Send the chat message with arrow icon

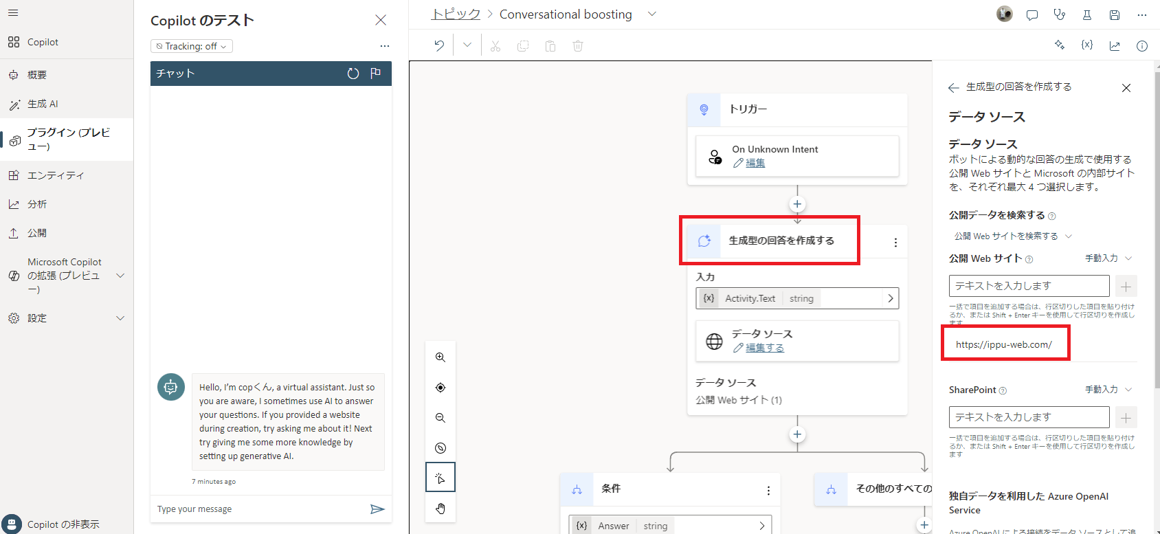click(x=377, y=509)
